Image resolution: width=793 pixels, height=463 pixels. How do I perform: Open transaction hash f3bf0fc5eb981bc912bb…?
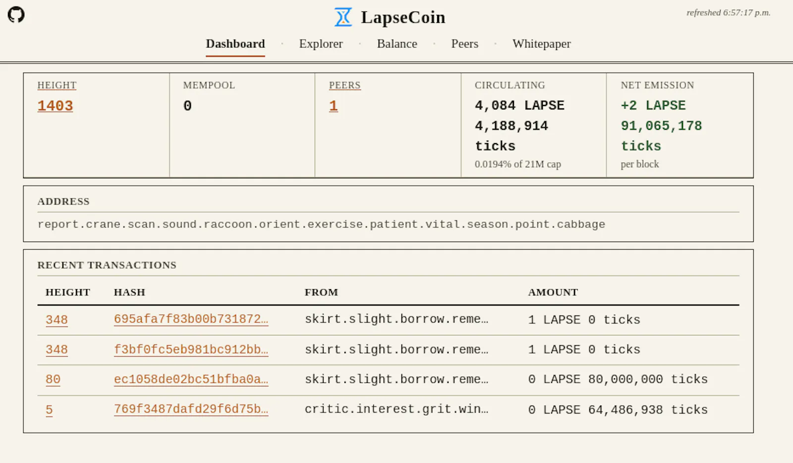191,350
